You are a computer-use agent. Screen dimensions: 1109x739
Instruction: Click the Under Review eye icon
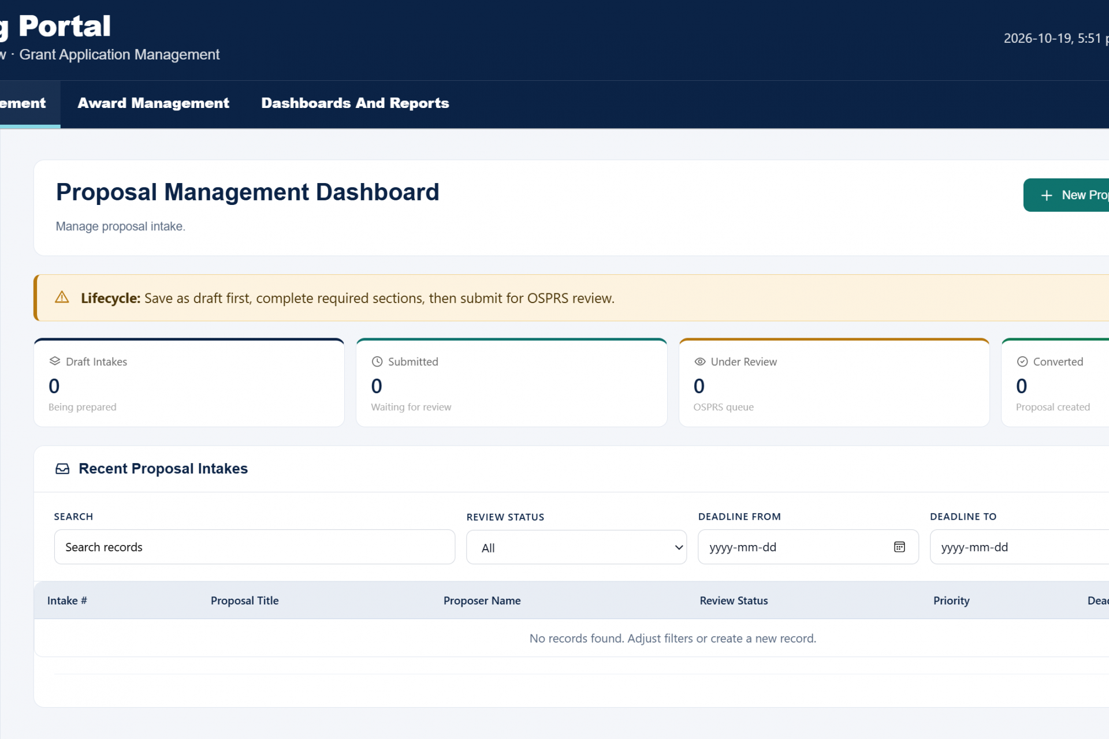click(x=700, y=361)
